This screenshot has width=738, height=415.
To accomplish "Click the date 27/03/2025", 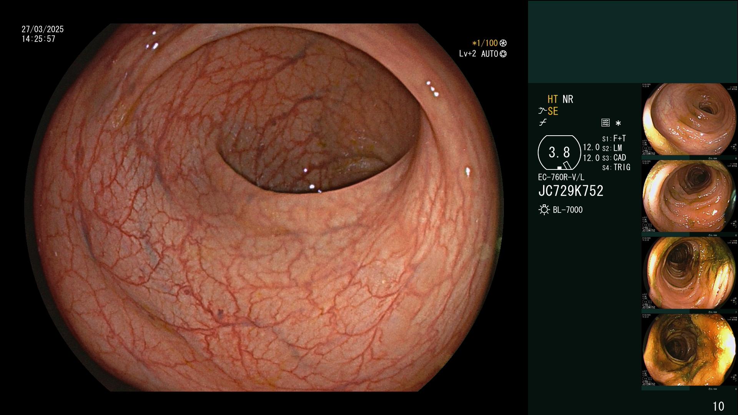I will point(43,29).
